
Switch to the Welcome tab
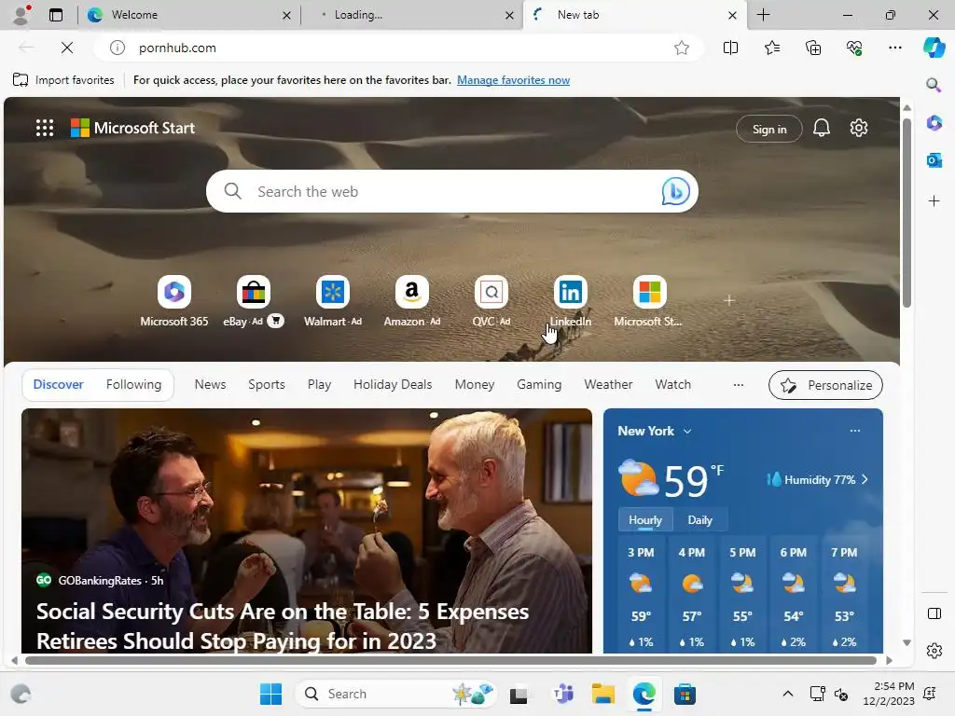click(187, 15)
